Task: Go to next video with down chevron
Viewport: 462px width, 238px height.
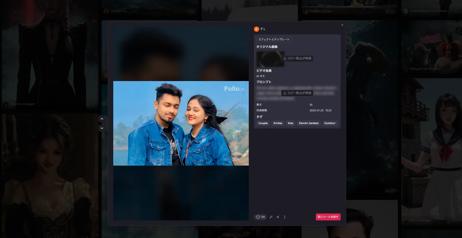Action: pos(102,128)
